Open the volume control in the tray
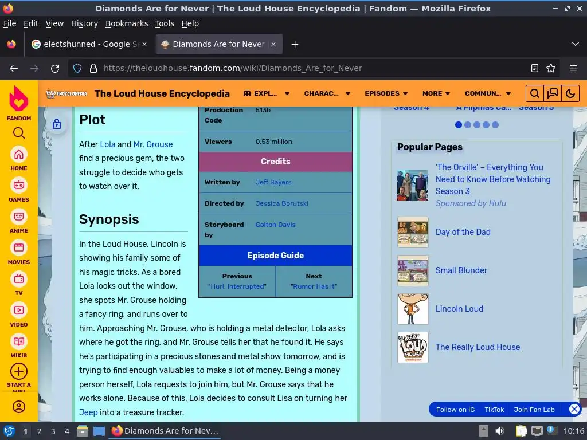The width and height of the screenshot is (587, 440). click(x=500, y=431)
